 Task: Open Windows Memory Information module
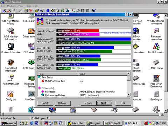pos(156,19)
